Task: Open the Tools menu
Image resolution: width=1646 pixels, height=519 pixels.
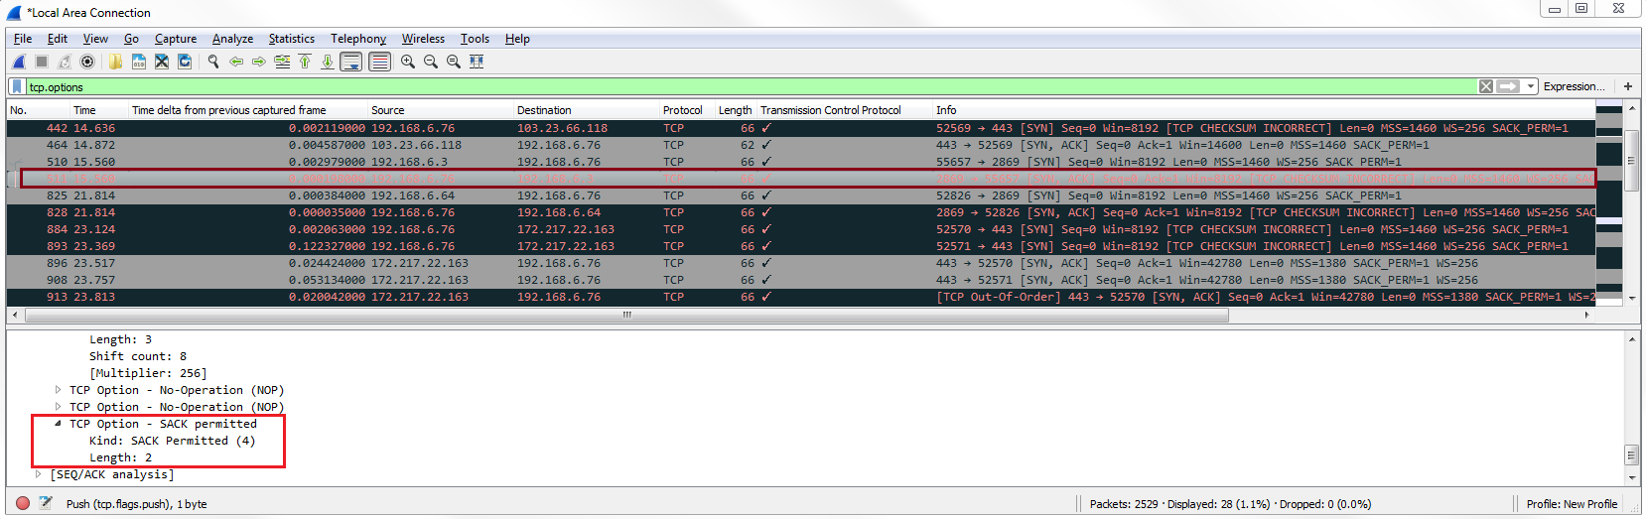Action: [x=475, y=39]
